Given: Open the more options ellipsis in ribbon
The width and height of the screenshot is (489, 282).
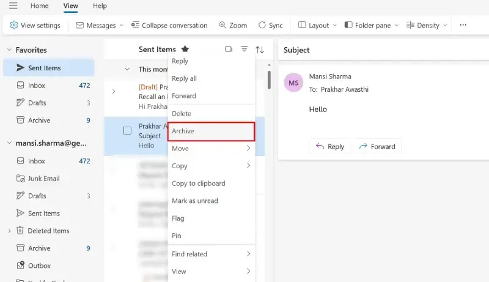Looking at the screenshot, I should [463, 25].
